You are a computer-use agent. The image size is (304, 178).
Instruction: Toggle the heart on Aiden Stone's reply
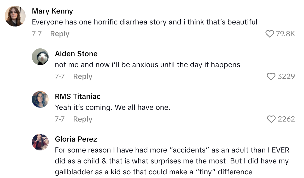(x=271, y=77)
